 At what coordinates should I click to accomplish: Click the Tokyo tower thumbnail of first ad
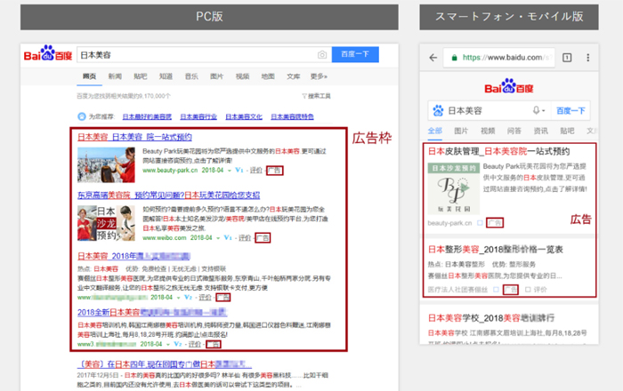(106, 165)
